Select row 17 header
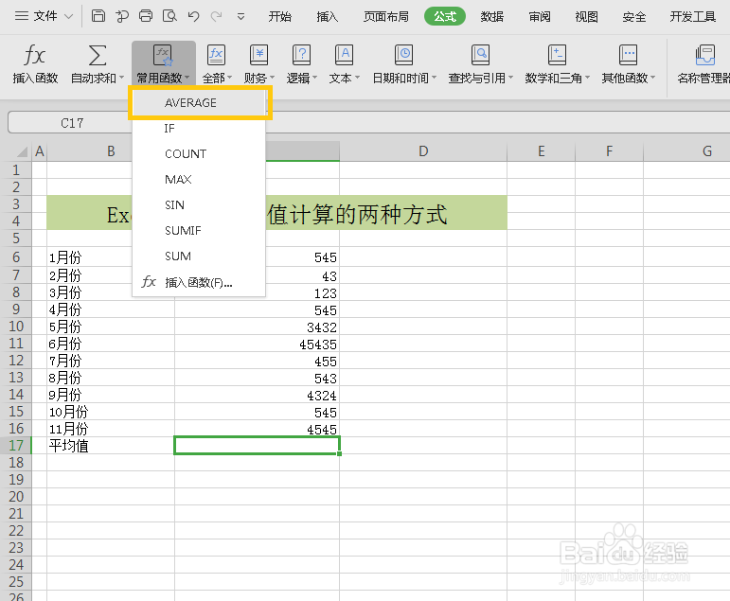730x601 pixels. click(x=16, y=446)
